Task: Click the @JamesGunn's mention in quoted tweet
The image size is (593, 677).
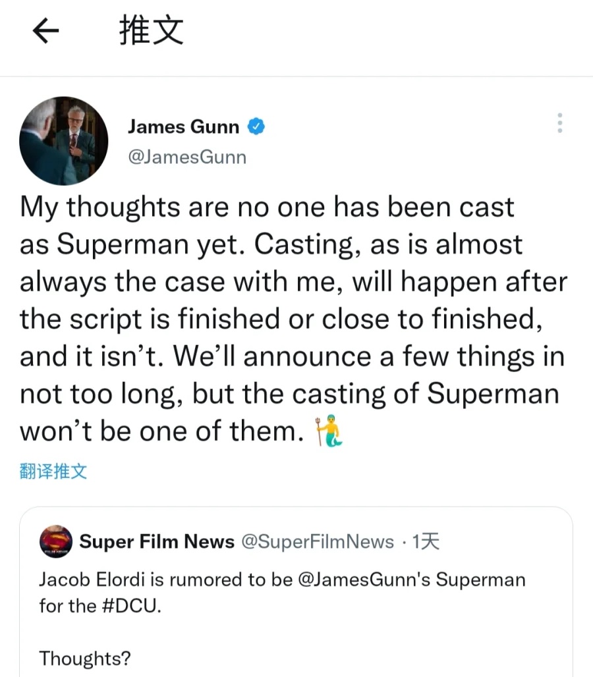Action: point(364,580)
